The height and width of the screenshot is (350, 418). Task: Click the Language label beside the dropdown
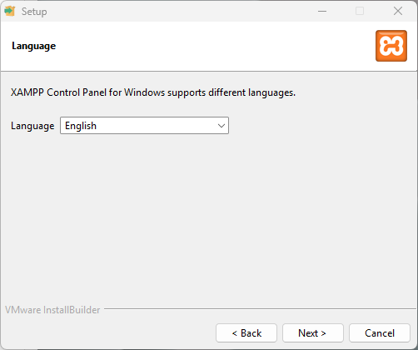(x=32, y=126)
